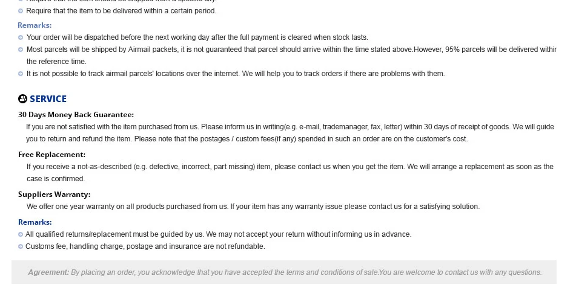The height and width of the screenshot is (299, 576).
Task: Click the 'case is confirmed' replacement text
Action: click(x=56, y=179)
